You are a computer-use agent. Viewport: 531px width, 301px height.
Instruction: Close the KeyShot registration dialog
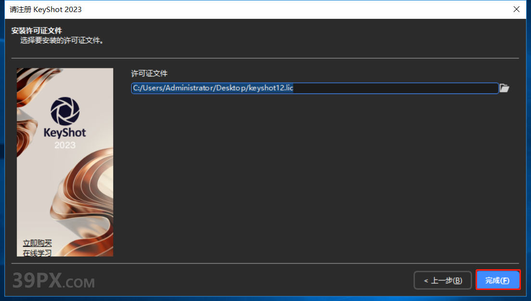(517, 9)
